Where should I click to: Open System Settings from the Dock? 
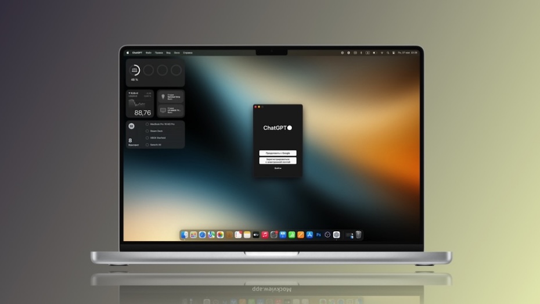(x=274, y=235)
